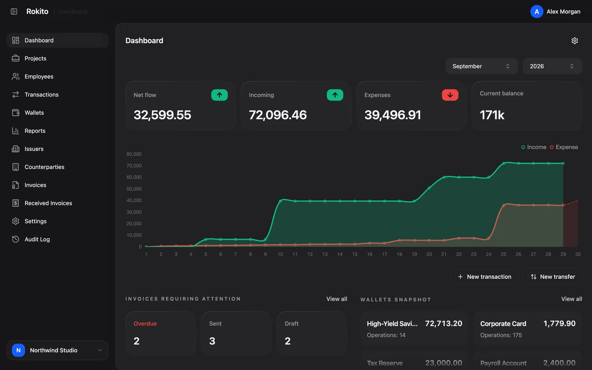Open the dashboard settings gear icon
The width and height of the screenshot is (592, 370).
pyautogui.click(x=575, y=41)
